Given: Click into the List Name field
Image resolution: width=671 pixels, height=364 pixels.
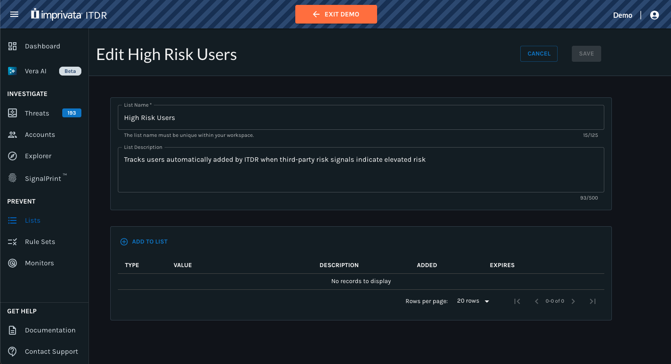Looking at the screenshot, I should 361,118.
